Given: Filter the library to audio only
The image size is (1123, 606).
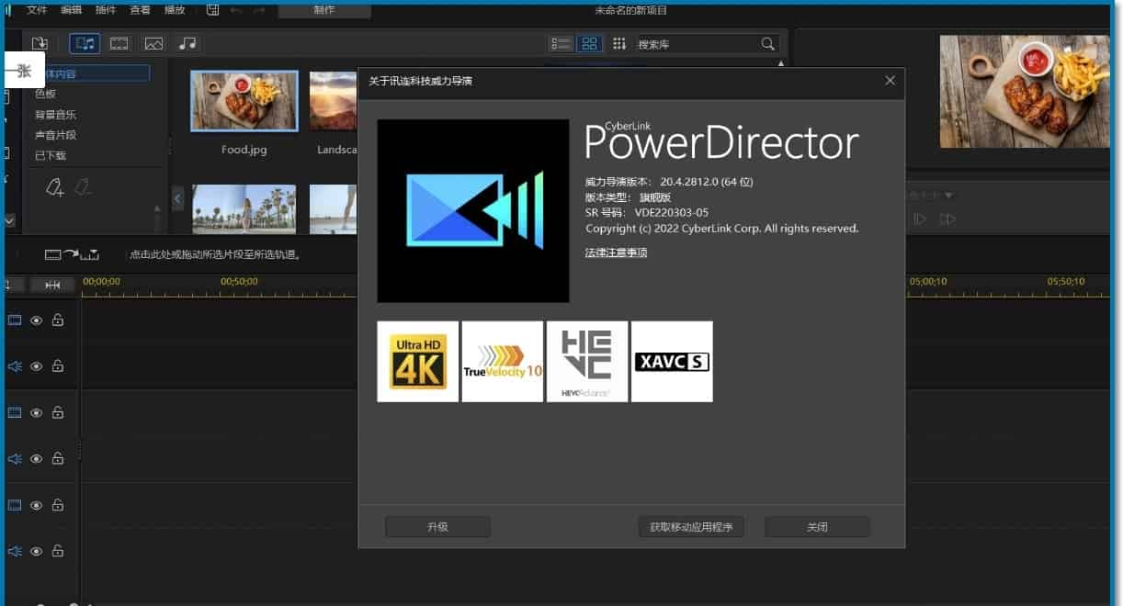Looking at the screenshot, I should (x=187, y=43).
